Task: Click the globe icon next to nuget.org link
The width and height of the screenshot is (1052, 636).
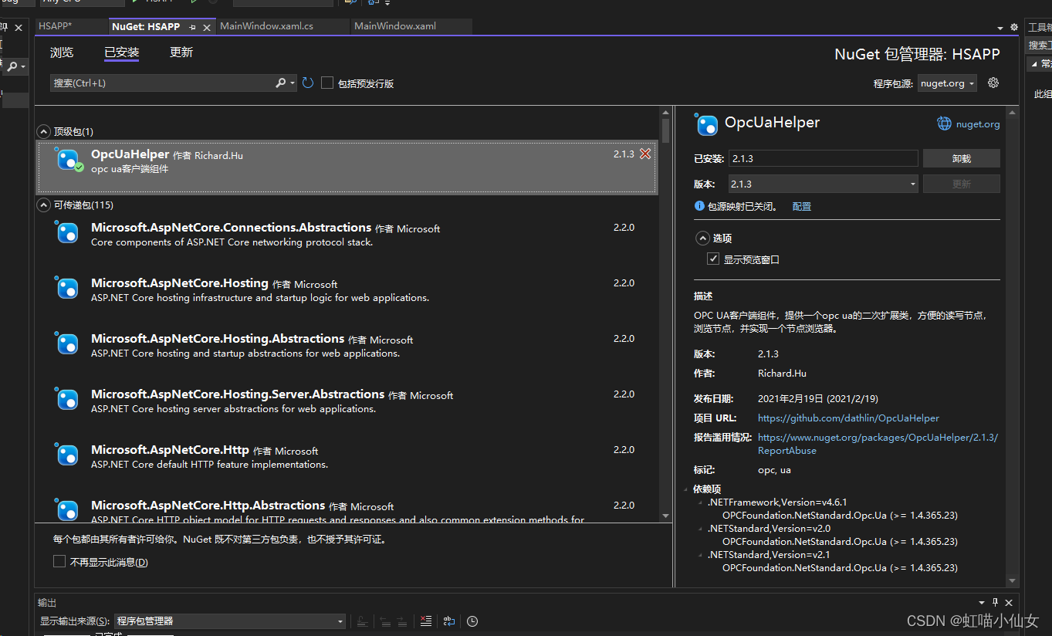Action: (x=944, y=123)
